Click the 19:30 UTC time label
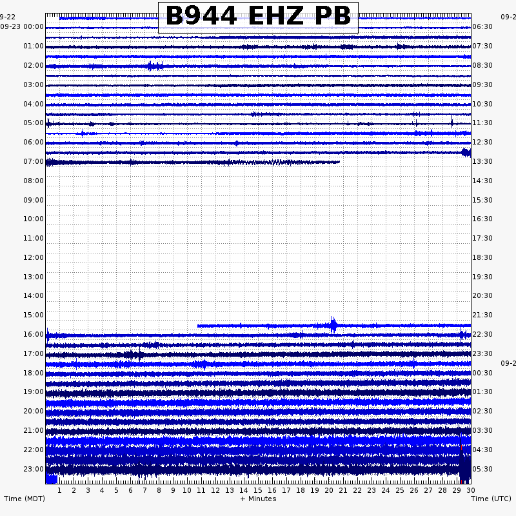516x516 pixels. tap(482, 277)
